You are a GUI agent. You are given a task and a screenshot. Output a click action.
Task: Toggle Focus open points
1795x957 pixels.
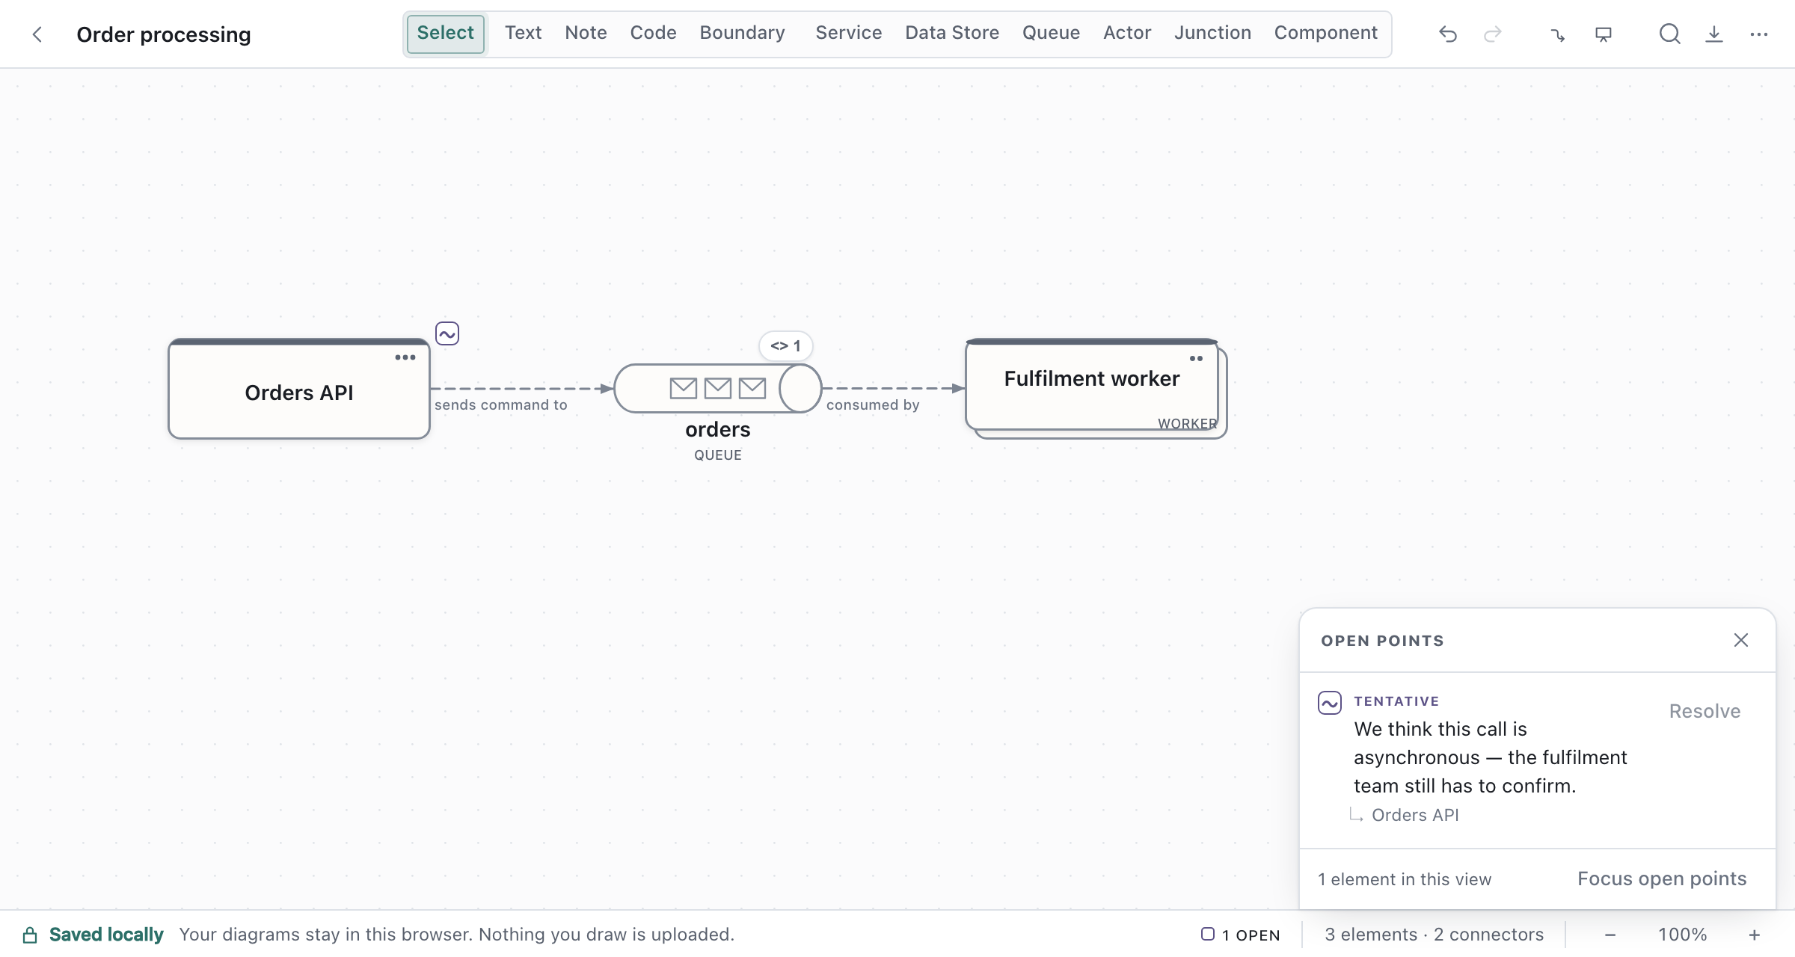tap(1662, 878)
